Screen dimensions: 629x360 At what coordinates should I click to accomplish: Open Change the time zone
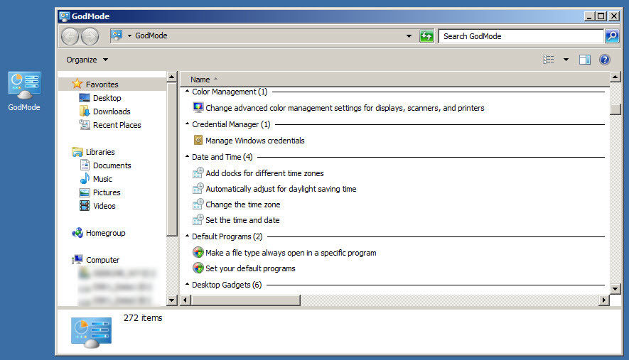(x=243, y=204)
